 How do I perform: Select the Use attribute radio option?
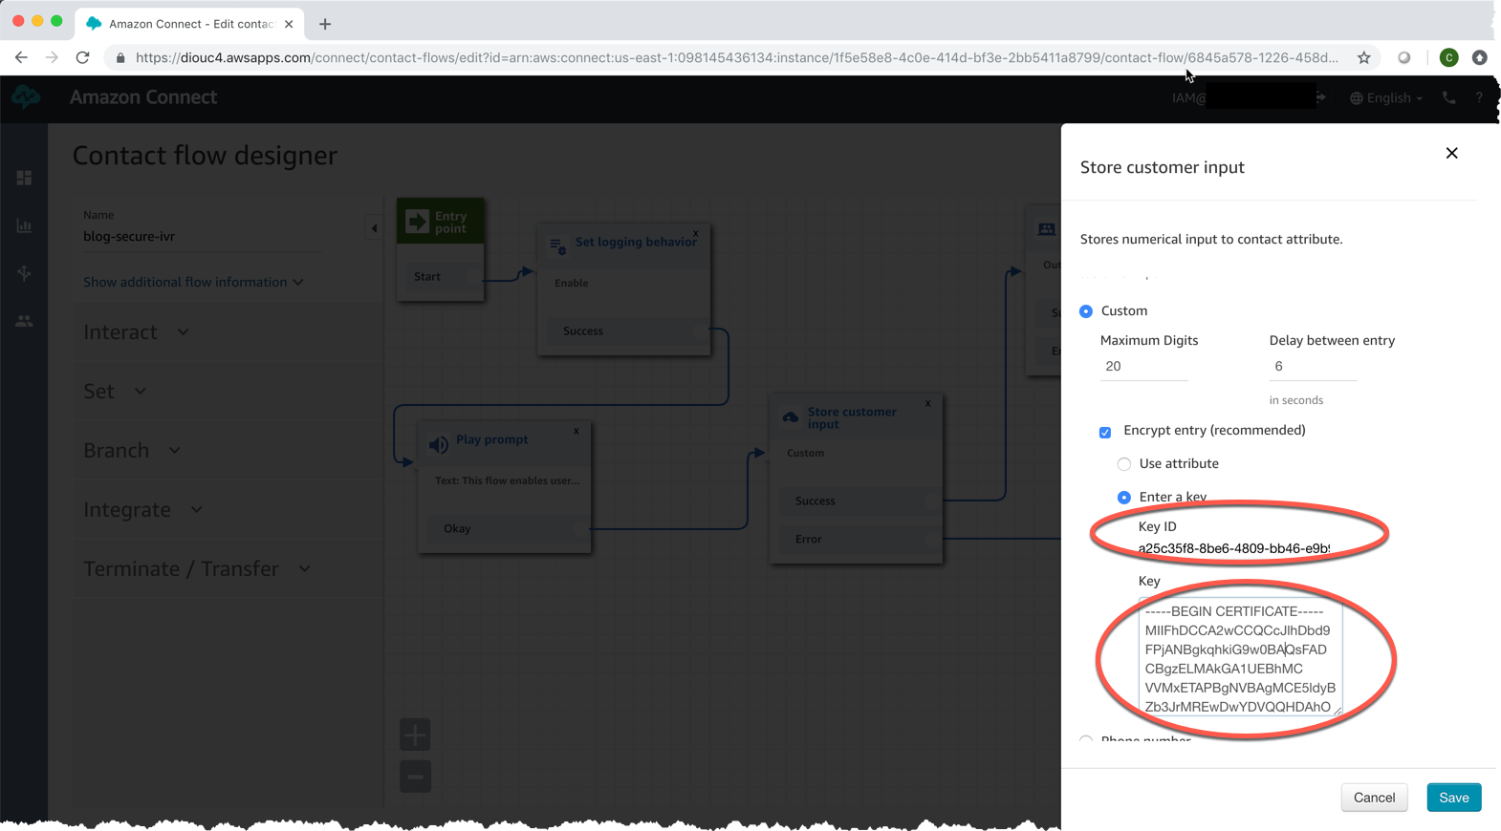(x=1124, y=464)
